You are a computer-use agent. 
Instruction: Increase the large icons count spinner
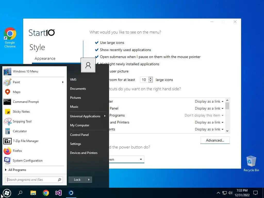pyautogui.click(x=151, y=78)
